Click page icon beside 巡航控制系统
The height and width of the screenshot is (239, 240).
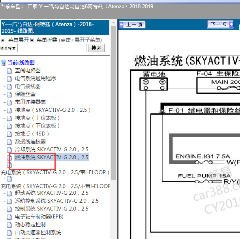9,201
